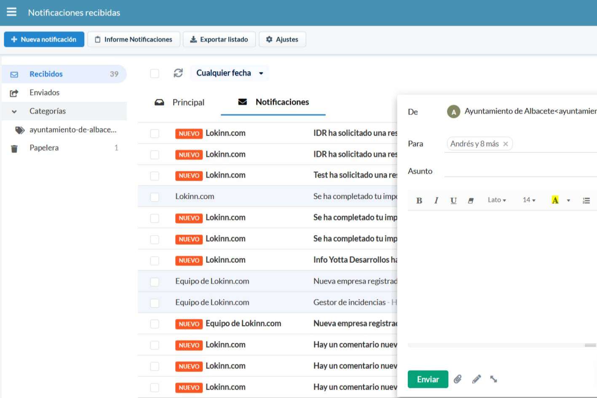The height and width of the screenshot is (398, 597).
Task: Check the first Lokinn.com notification checkbox
Action: click(155, 134)
